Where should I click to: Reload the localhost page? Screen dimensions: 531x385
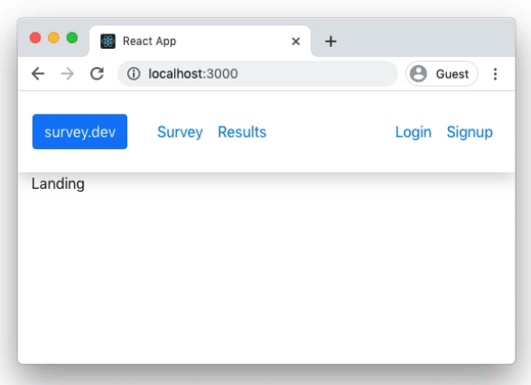coord(97,73)
